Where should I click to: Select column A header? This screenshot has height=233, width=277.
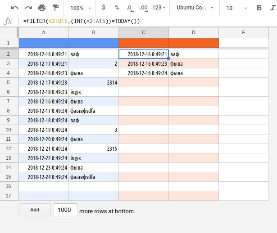pyautogui.click(x=44, y=33)
